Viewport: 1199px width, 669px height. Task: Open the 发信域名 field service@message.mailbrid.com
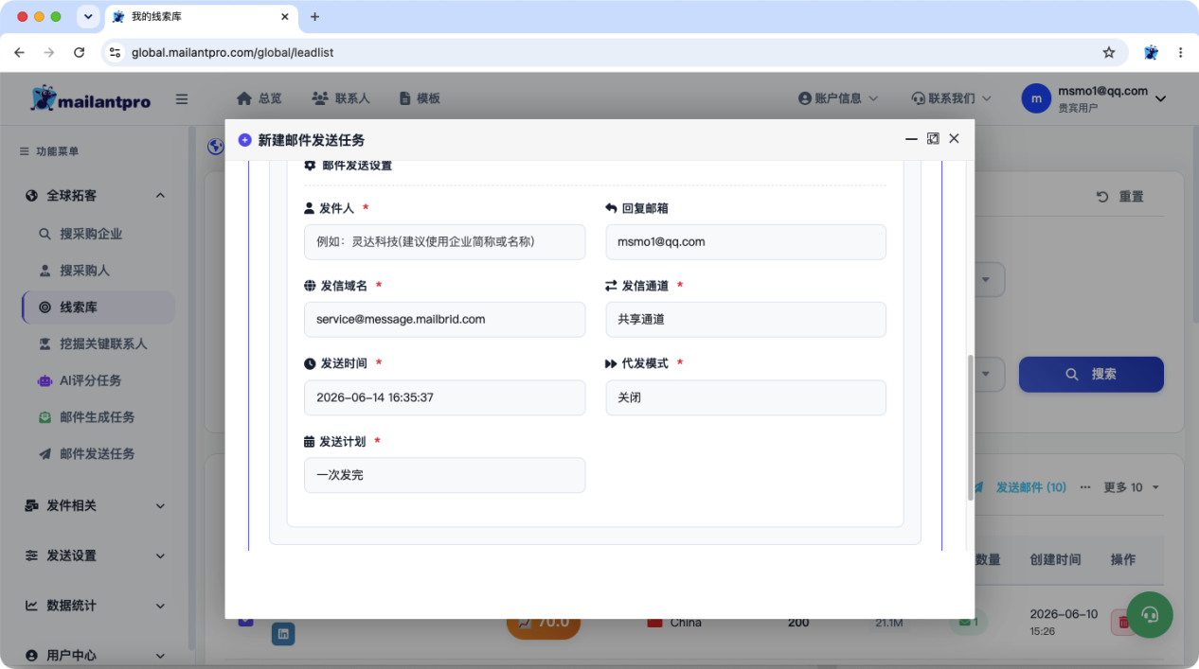[x=444, y=320]
